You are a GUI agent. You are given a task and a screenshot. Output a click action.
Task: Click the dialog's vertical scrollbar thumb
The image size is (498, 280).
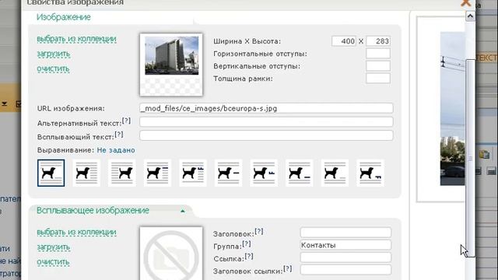pyautogui.click(x=470, y=158)
